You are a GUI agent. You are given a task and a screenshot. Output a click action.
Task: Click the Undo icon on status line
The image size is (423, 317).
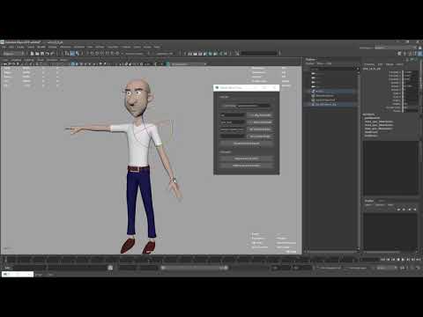48,54
